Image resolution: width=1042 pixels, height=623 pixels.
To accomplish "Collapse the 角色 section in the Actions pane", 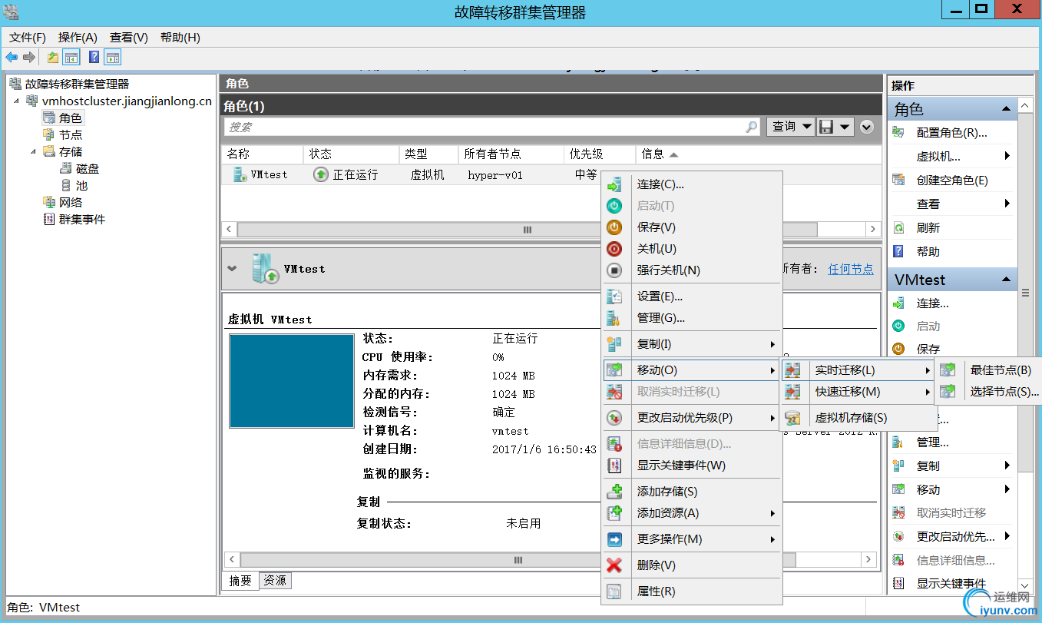I will (x=1006, y=110).
